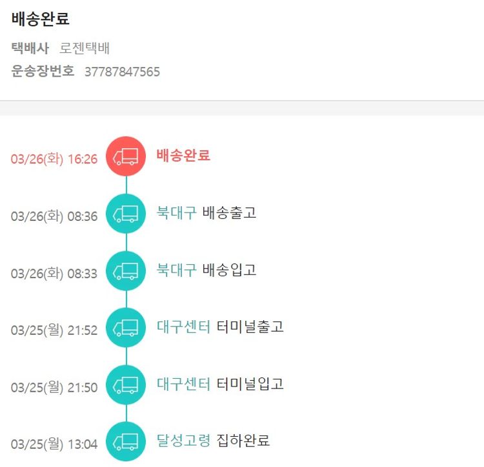Click the 03/26(화) 16:26 timestamp
The image size is (484, 467).
(x=54, y=159)
